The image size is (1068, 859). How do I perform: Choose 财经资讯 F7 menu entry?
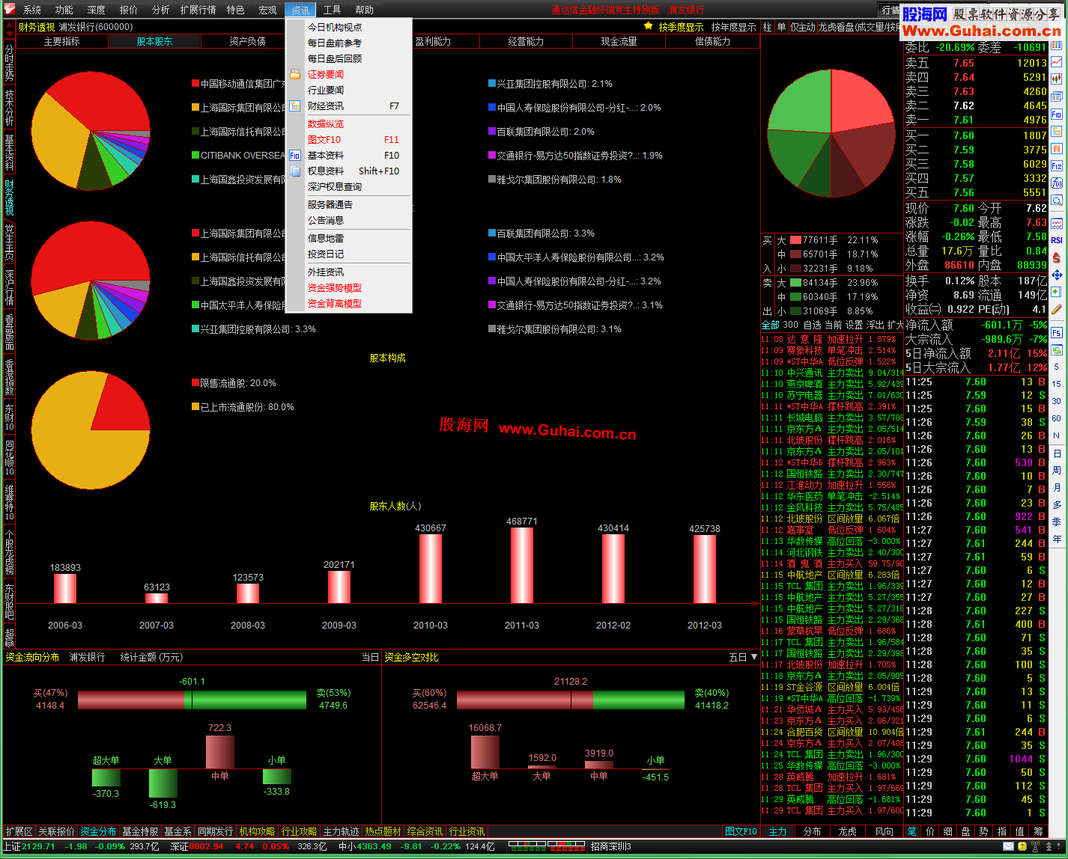(349, 106)
